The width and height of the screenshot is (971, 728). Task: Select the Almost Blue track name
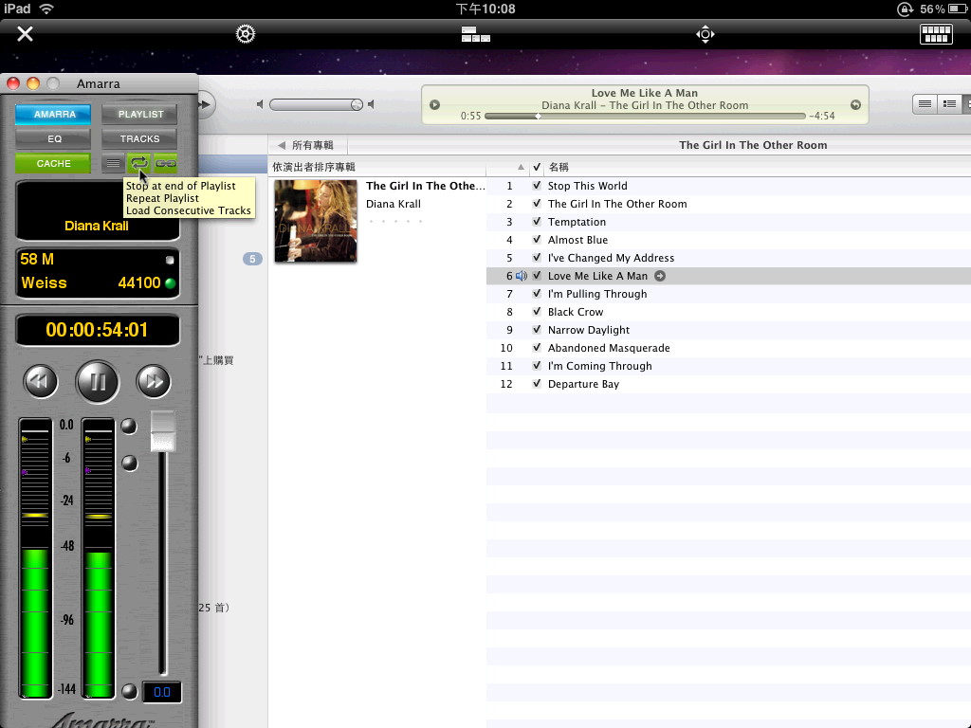(577, 240)
